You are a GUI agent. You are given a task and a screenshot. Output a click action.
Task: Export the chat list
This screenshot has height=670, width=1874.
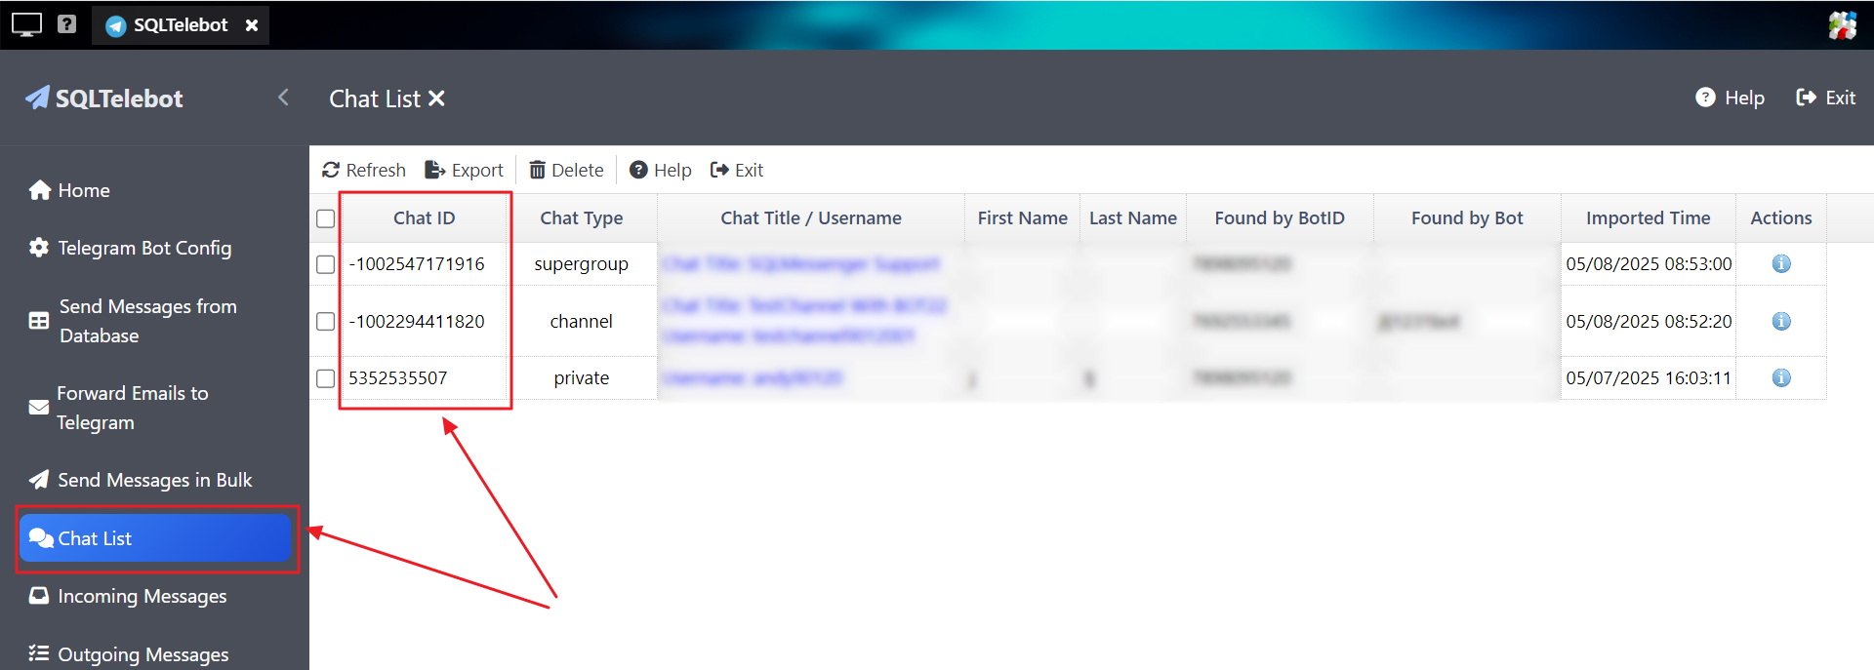464,171
